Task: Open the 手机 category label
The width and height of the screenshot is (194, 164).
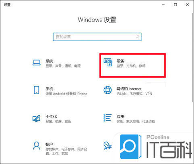Action: click(x=50, y=89)
